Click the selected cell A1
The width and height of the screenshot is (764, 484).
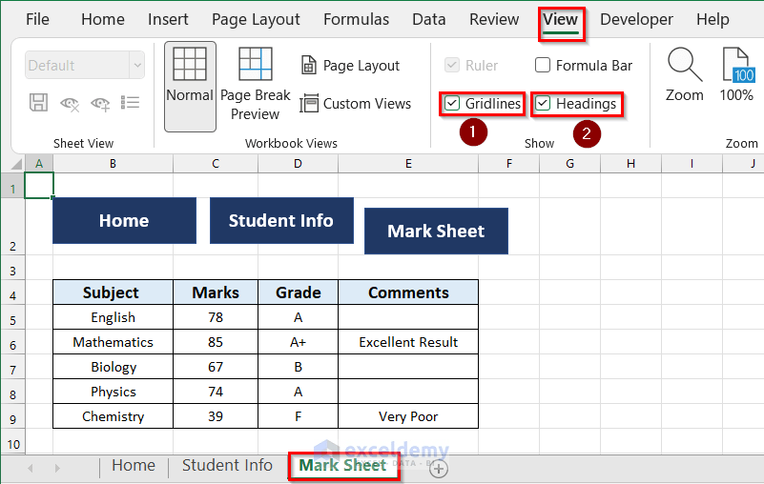(39, 186)
